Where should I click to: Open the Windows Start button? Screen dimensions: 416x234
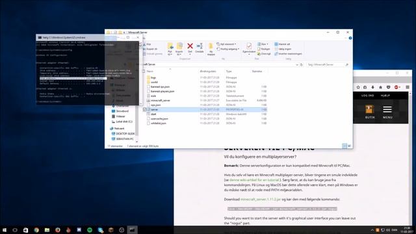pos(5,230)
